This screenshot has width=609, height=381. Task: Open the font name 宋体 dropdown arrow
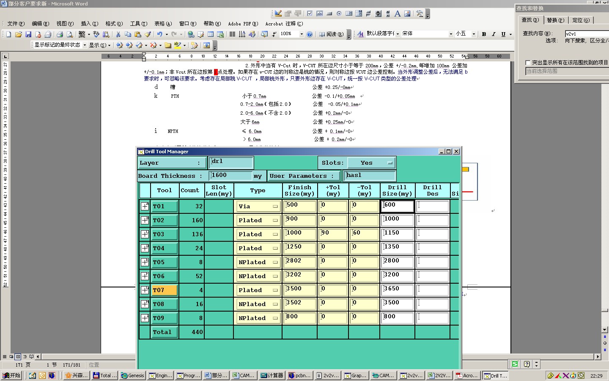(451, 34)
